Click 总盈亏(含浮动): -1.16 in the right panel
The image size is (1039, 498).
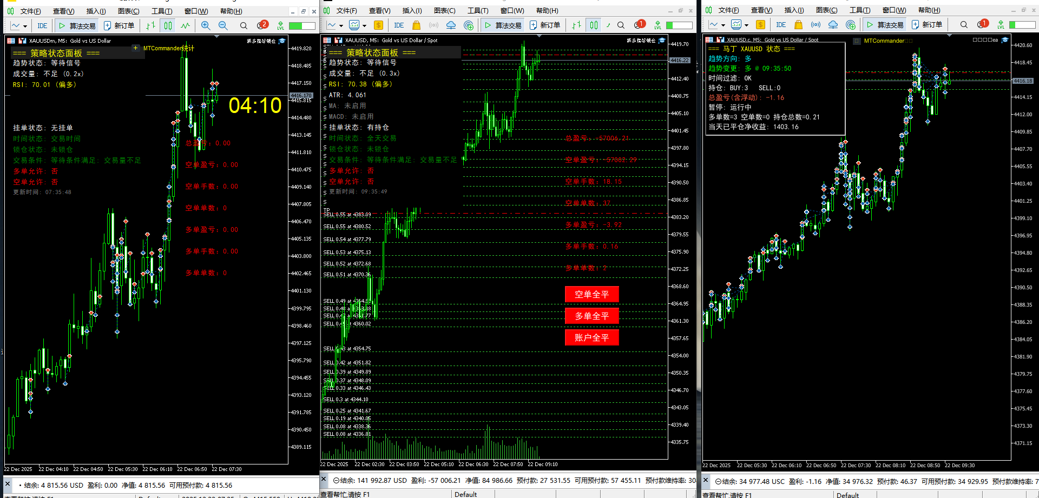coord(746,98)
